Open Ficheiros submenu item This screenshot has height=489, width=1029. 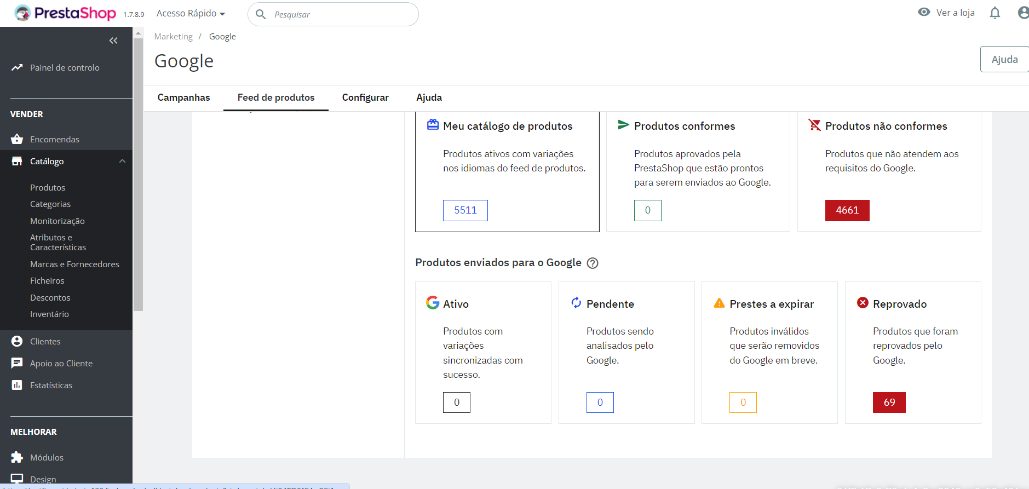point(47,280)
